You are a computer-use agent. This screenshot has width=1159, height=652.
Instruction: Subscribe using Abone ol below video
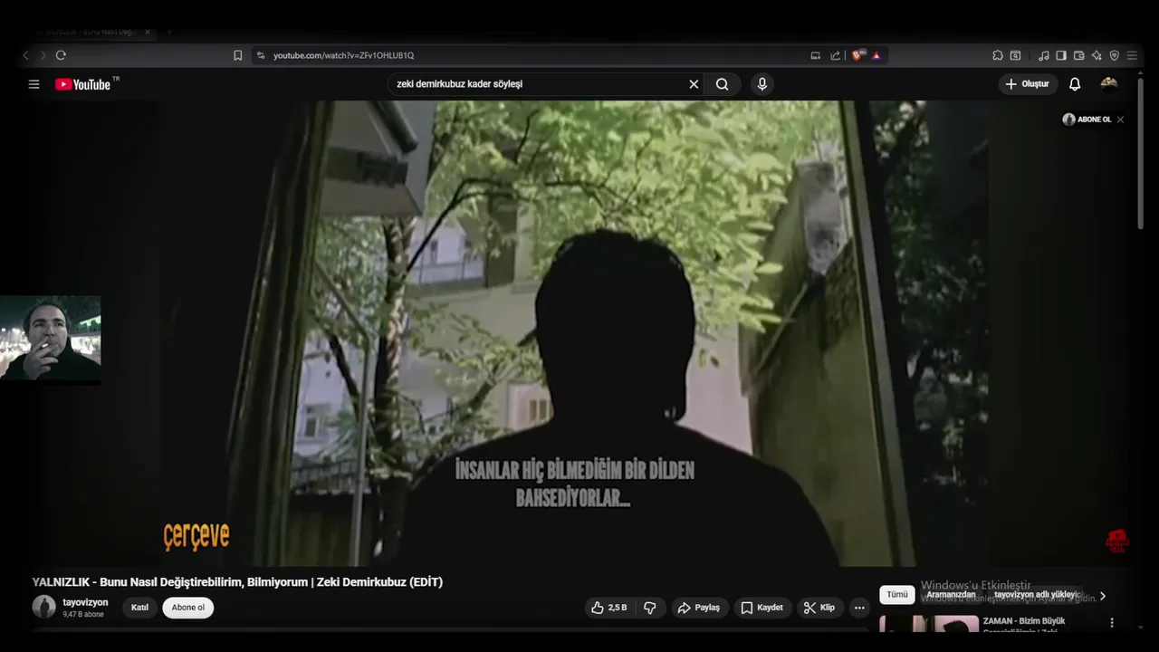(188, 608)
